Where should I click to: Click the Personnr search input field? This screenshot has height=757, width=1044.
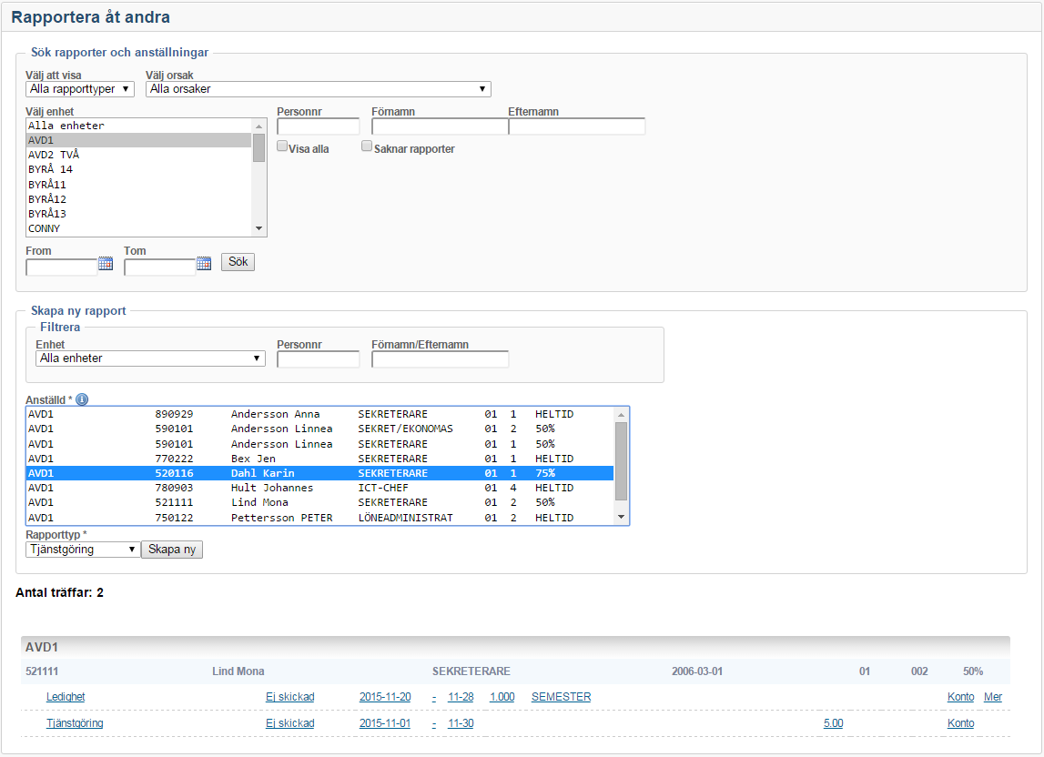(319, 126)
